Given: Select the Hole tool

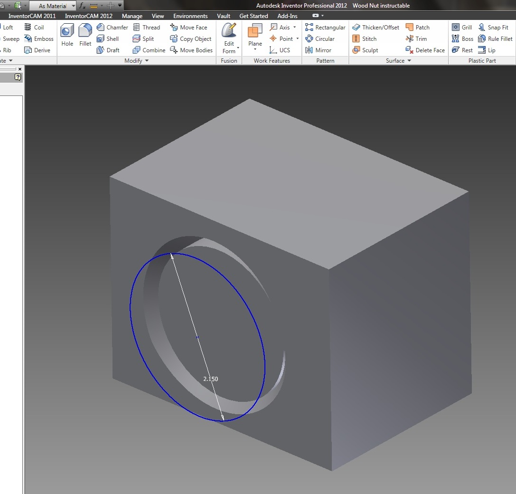Looking at the screenshot, I should 67,35.
